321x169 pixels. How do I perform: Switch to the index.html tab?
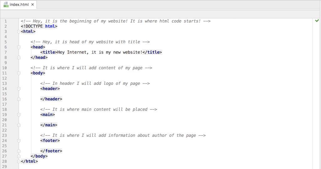[x=18, y=4]
